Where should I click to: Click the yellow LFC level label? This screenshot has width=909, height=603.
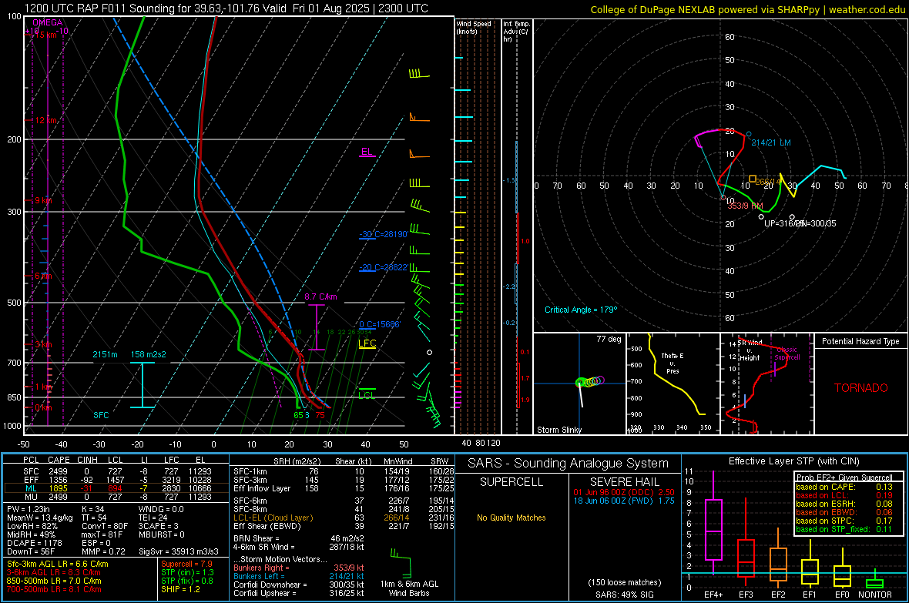[367, 343]
